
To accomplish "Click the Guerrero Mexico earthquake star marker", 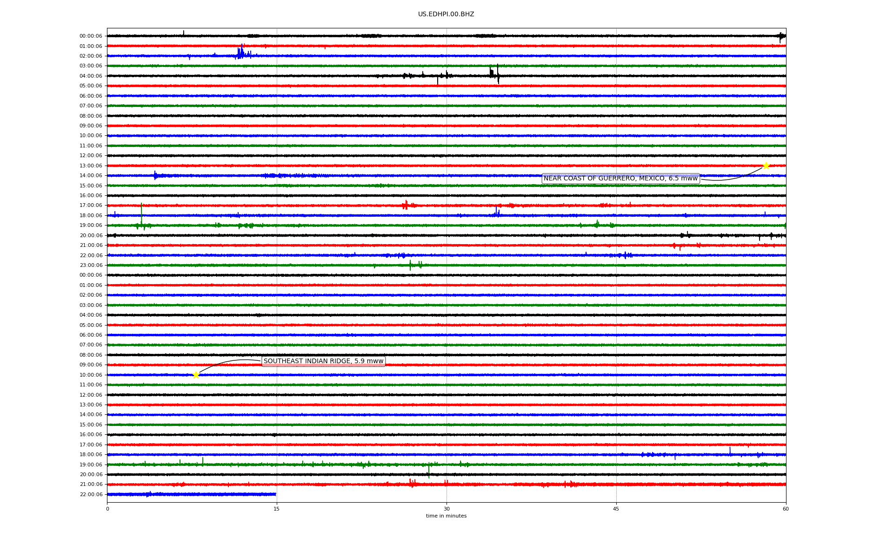I will [766, 166].
